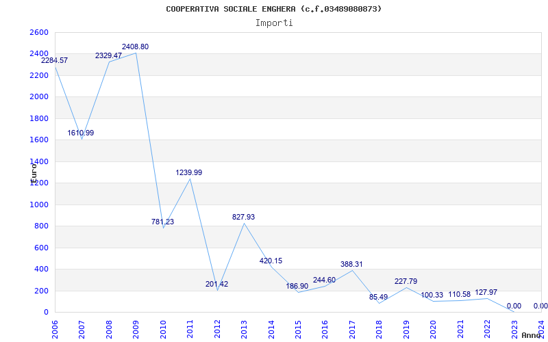Click the 2000 y-axis tick label
This screenshot has width=548, height=342.
click(39, 96)
